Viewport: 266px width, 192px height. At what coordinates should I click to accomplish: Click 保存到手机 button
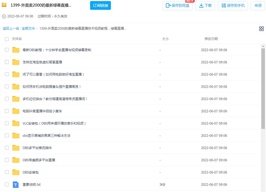tap(233, 5)
